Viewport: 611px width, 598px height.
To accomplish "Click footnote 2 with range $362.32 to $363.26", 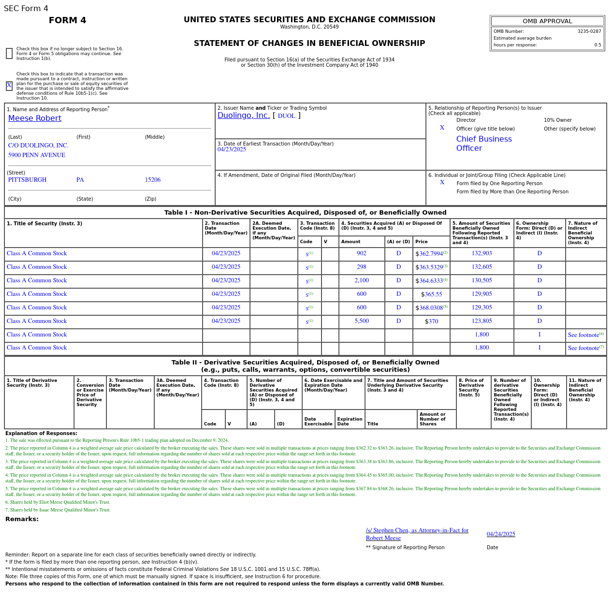I will coord(303,451).
